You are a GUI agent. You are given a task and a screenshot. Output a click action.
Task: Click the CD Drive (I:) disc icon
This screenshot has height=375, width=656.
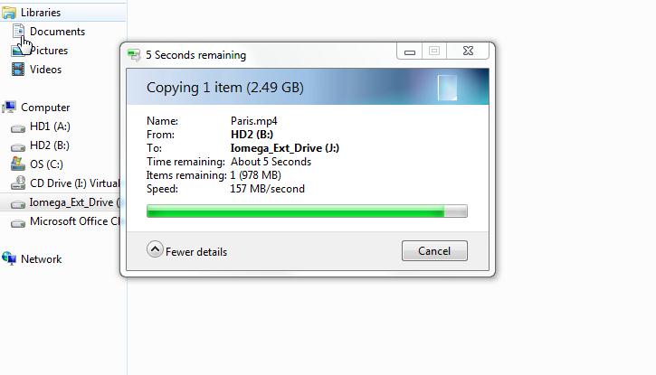click(18, 183)
